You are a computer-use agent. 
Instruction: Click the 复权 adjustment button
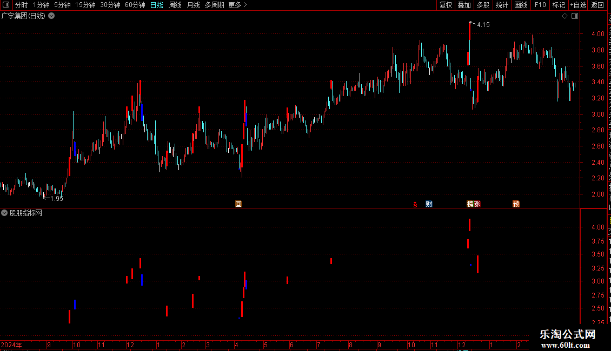point(446,5)
